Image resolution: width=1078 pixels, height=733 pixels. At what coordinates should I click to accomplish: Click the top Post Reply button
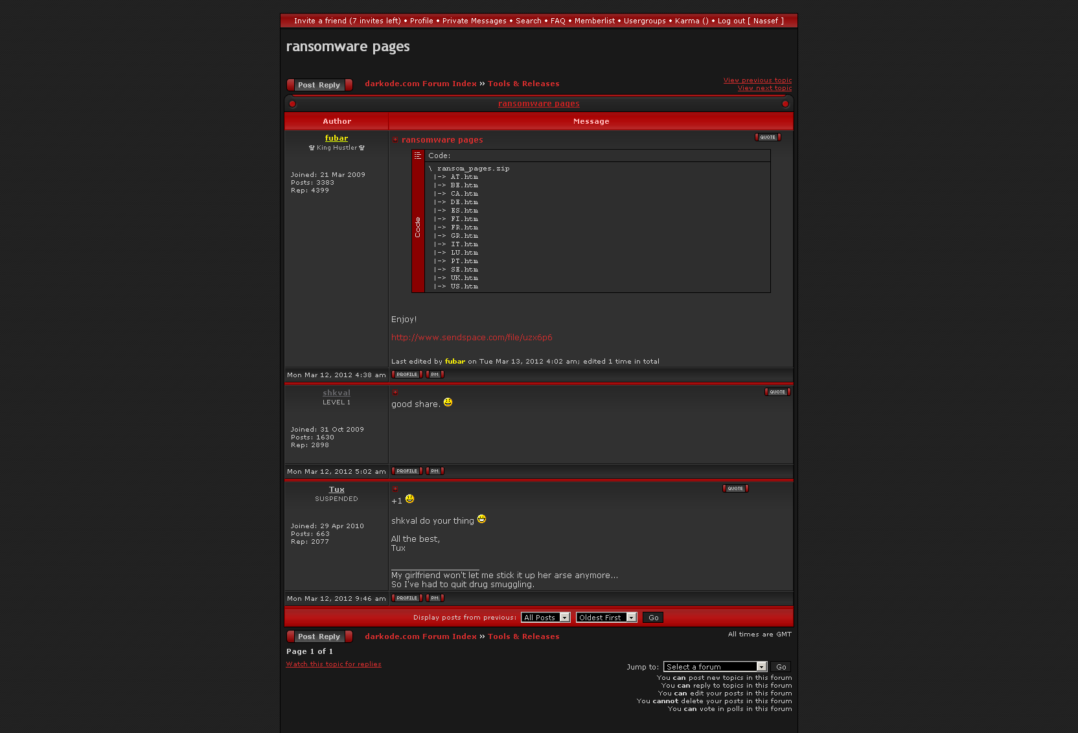(319, 85)
